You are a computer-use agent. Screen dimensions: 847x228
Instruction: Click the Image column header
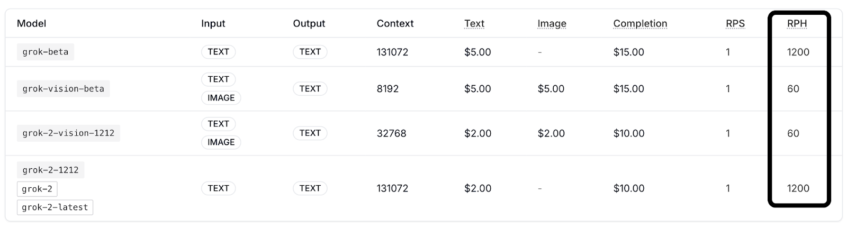(x=552, y=23)
